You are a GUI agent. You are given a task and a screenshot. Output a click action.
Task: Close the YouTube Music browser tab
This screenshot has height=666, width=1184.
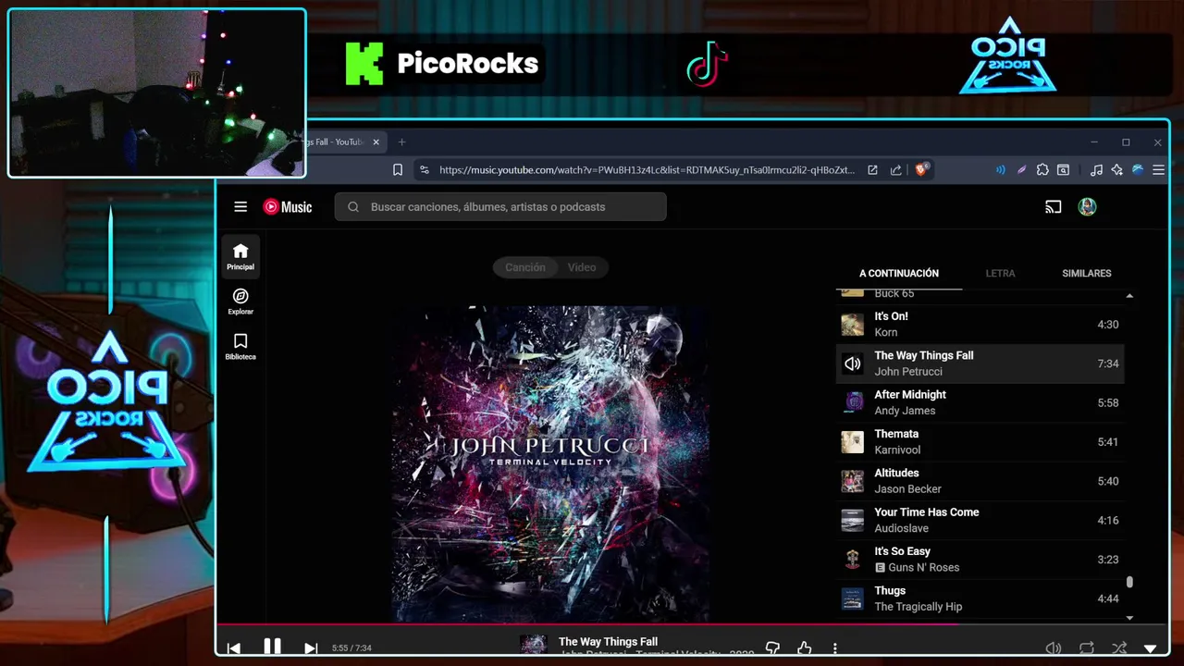376,142
